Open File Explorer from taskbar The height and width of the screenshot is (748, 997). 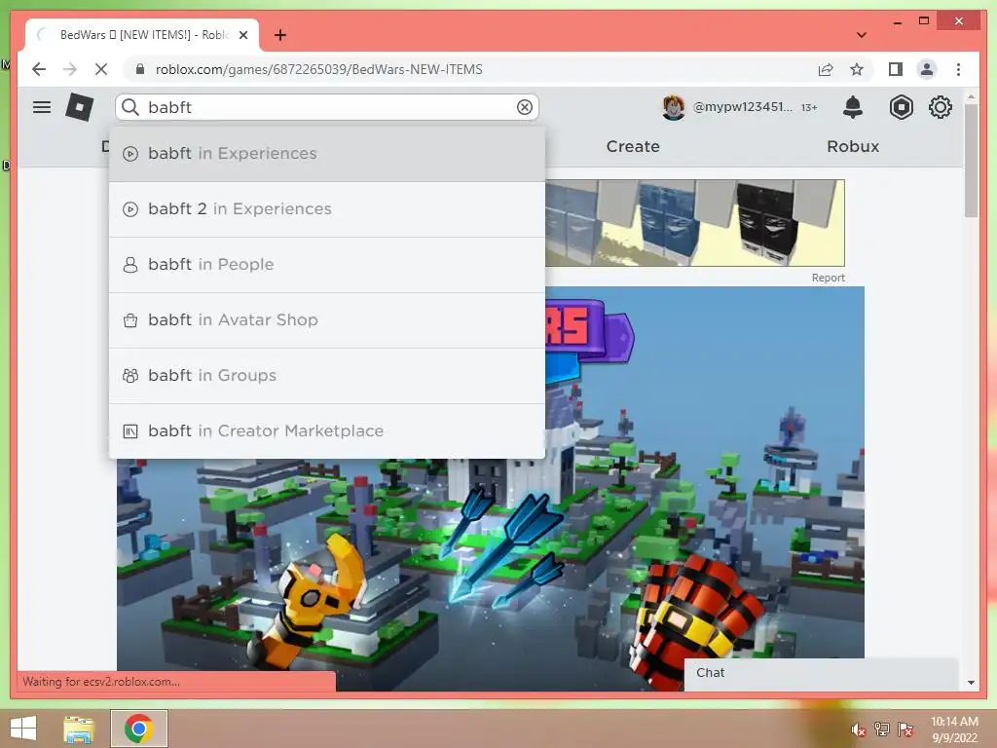pos(79,729)
